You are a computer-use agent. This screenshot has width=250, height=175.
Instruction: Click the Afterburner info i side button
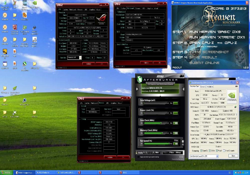183,89
